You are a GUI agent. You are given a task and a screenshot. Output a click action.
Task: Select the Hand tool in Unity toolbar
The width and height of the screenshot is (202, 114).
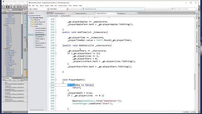(4, 7)
